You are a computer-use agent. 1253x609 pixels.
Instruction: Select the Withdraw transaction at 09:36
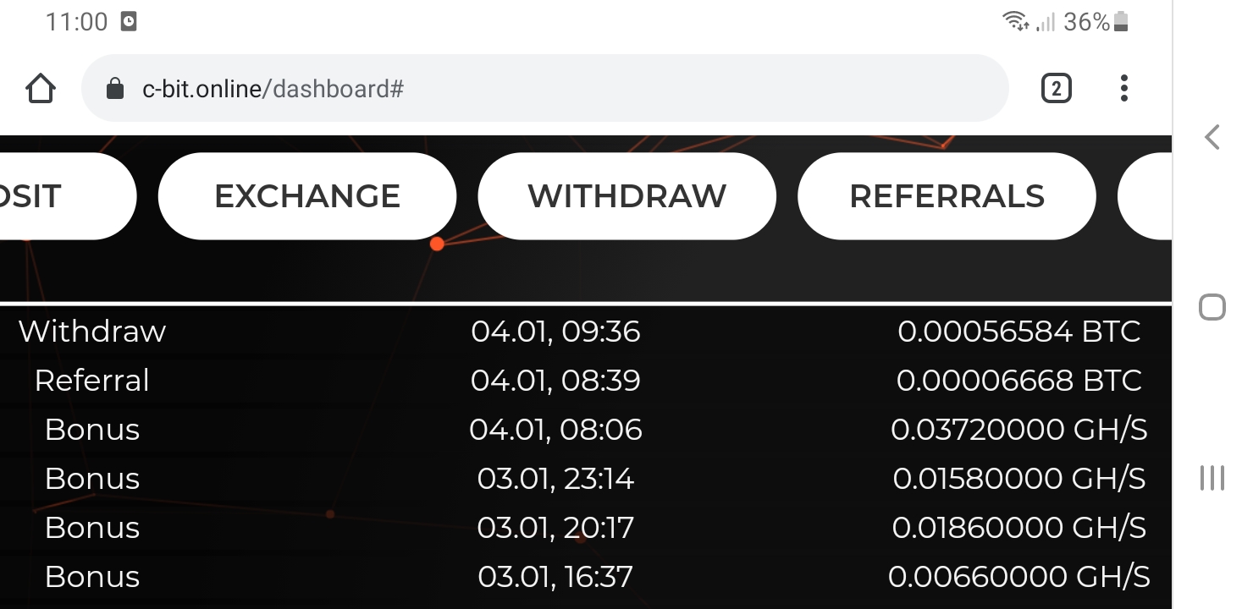pyautogui.click(x=586, y=332)
